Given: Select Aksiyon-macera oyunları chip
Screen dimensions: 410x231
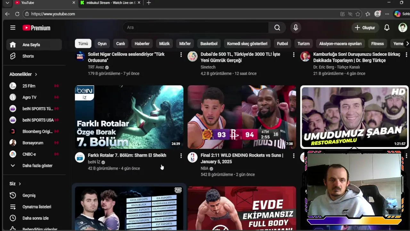Looking at the screenshot, I should [340, 44].
